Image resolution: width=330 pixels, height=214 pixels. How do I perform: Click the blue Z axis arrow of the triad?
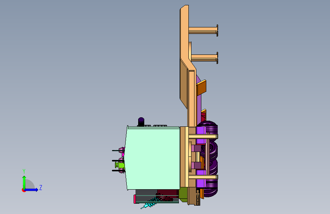(x=32, y=190)
